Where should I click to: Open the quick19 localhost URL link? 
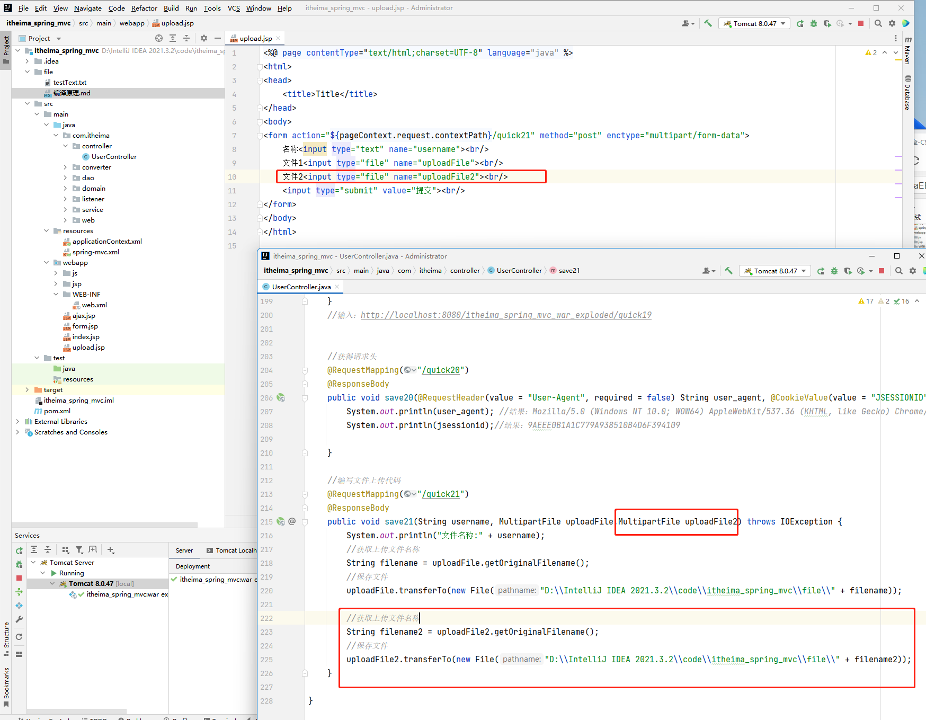(x=506, y=315)
